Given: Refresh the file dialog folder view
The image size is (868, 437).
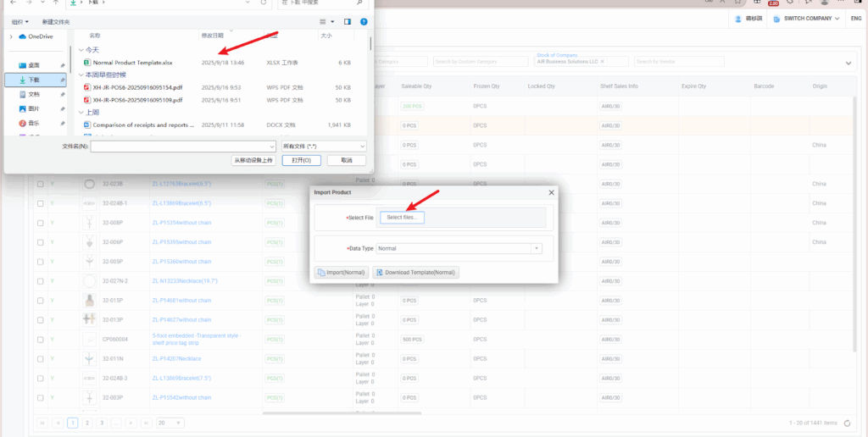Looking at the screenshot, I should click(x=264, y=3).
